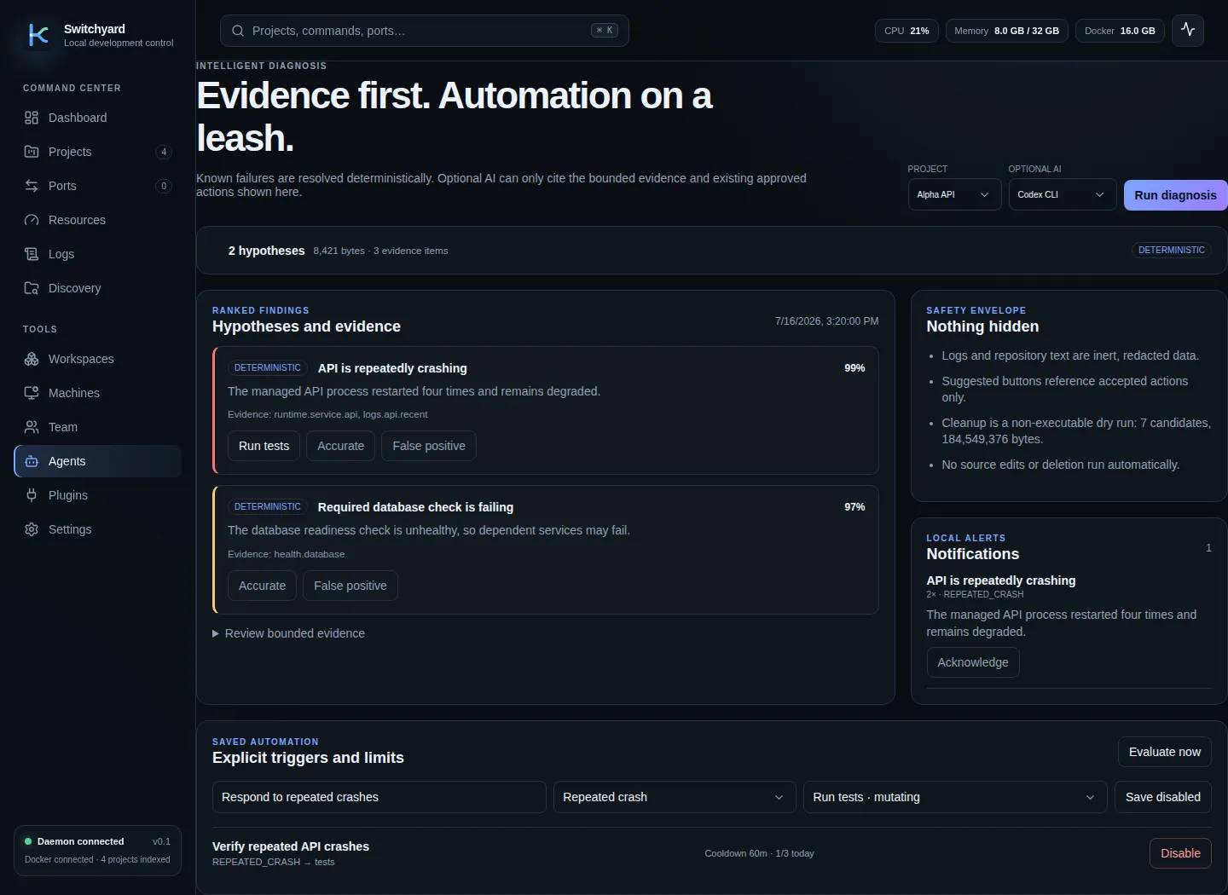Screen dimensions: 1228x895
Task: Click the Team people icon
Action: point(32,427)
